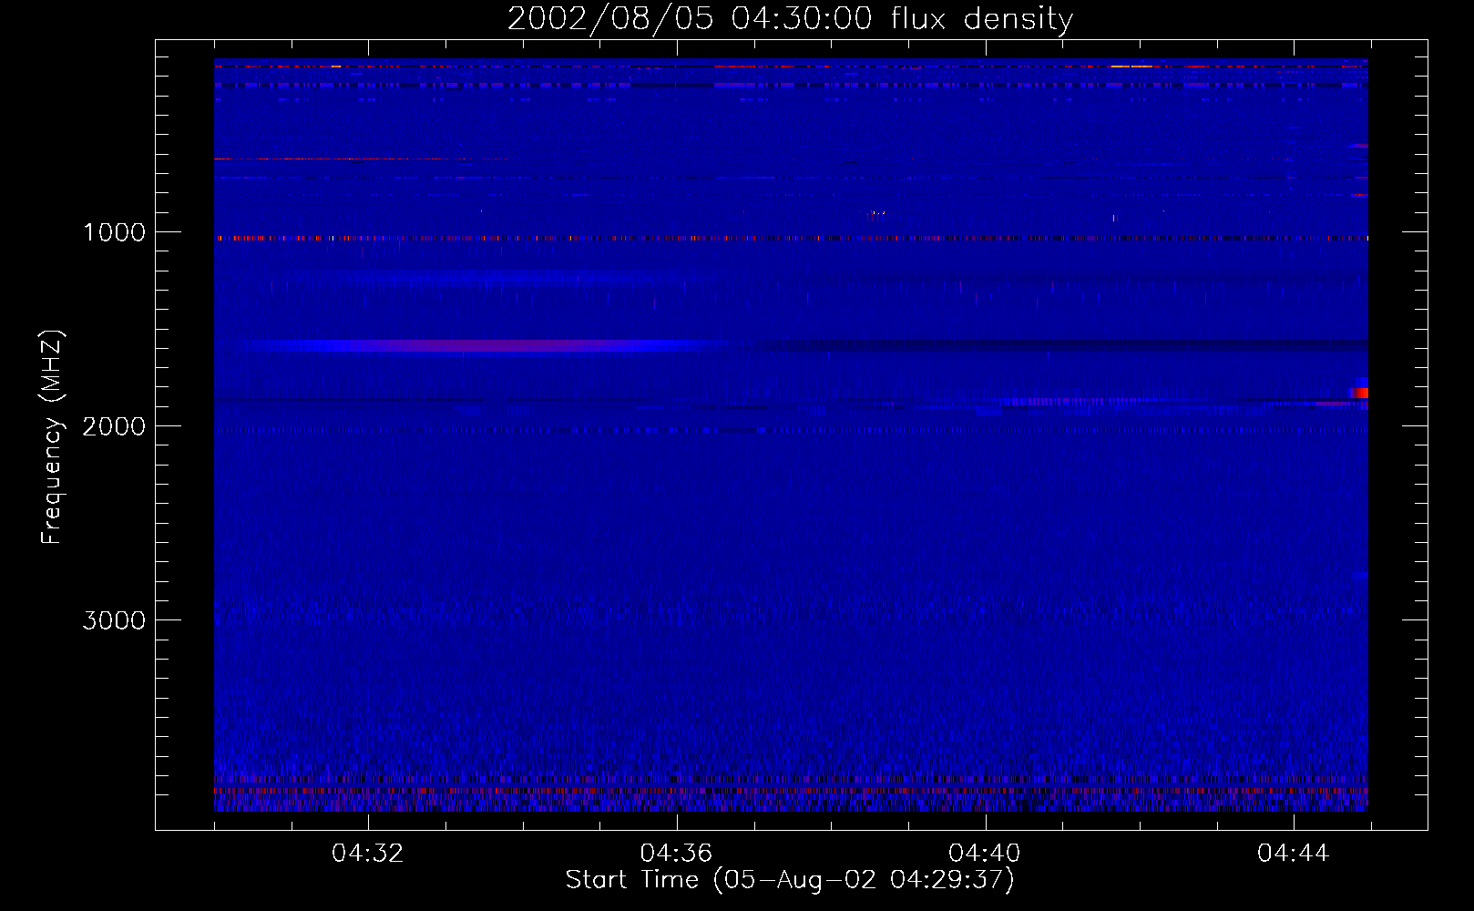Click the Y-axis label "Frequency (MHZ)"
Image resolution: width=1474 pixels, height=911 pixels.
point(52,437)
